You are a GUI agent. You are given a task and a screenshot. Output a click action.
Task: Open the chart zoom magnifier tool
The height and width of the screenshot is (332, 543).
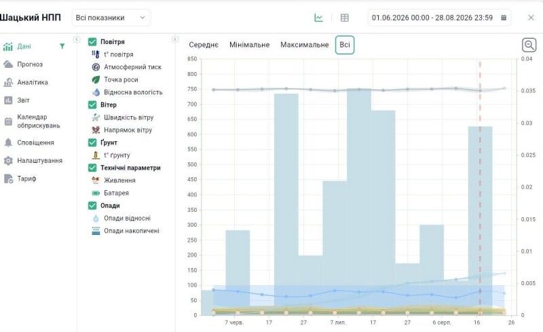[x=529, y=45]
